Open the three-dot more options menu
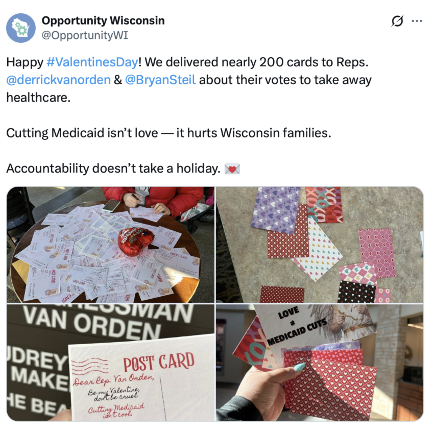 417,21
